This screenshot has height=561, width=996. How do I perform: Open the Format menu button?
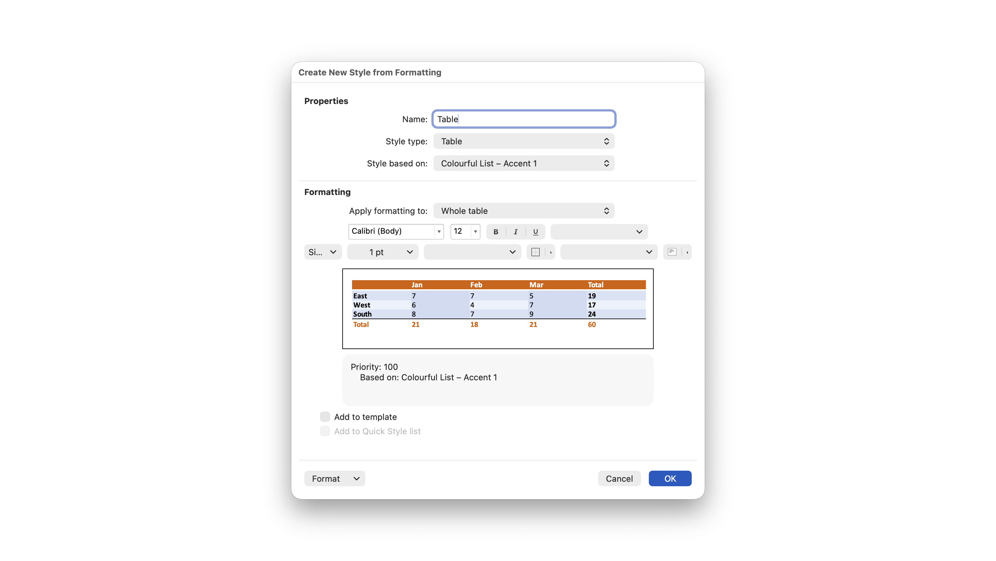point(334,479)
